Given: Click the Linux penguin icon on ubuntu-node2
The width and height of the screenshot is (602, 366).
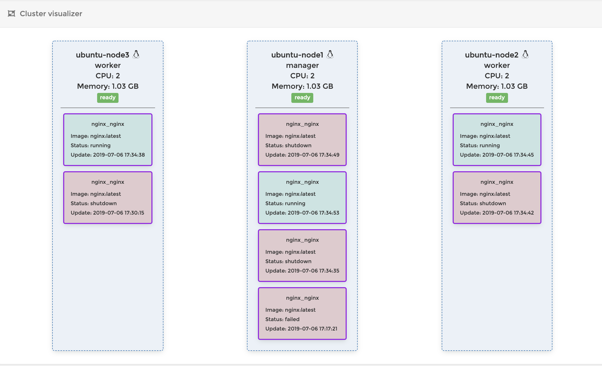Looking at the screenshot, I should [x=525, y=54].
